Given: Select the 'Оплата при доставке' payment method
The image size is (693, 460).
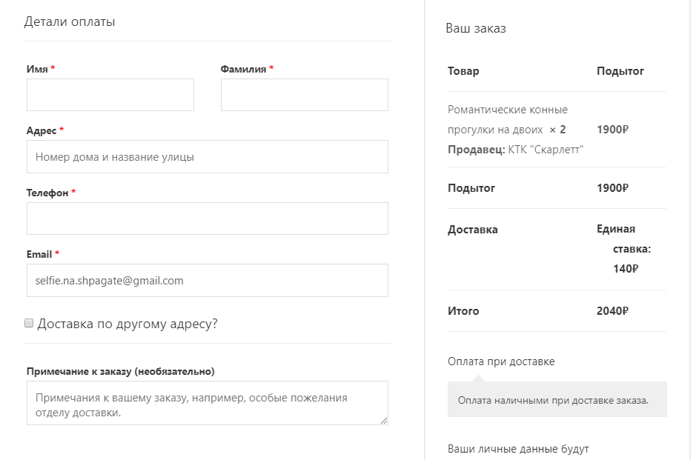Looking at the screenshot, I should [501, 361].
